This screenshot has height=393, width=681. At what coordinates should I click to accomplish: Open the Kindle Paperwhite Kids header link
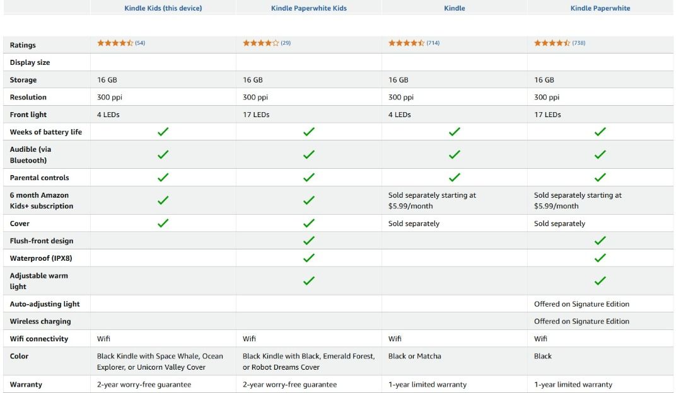pos(308,8)
